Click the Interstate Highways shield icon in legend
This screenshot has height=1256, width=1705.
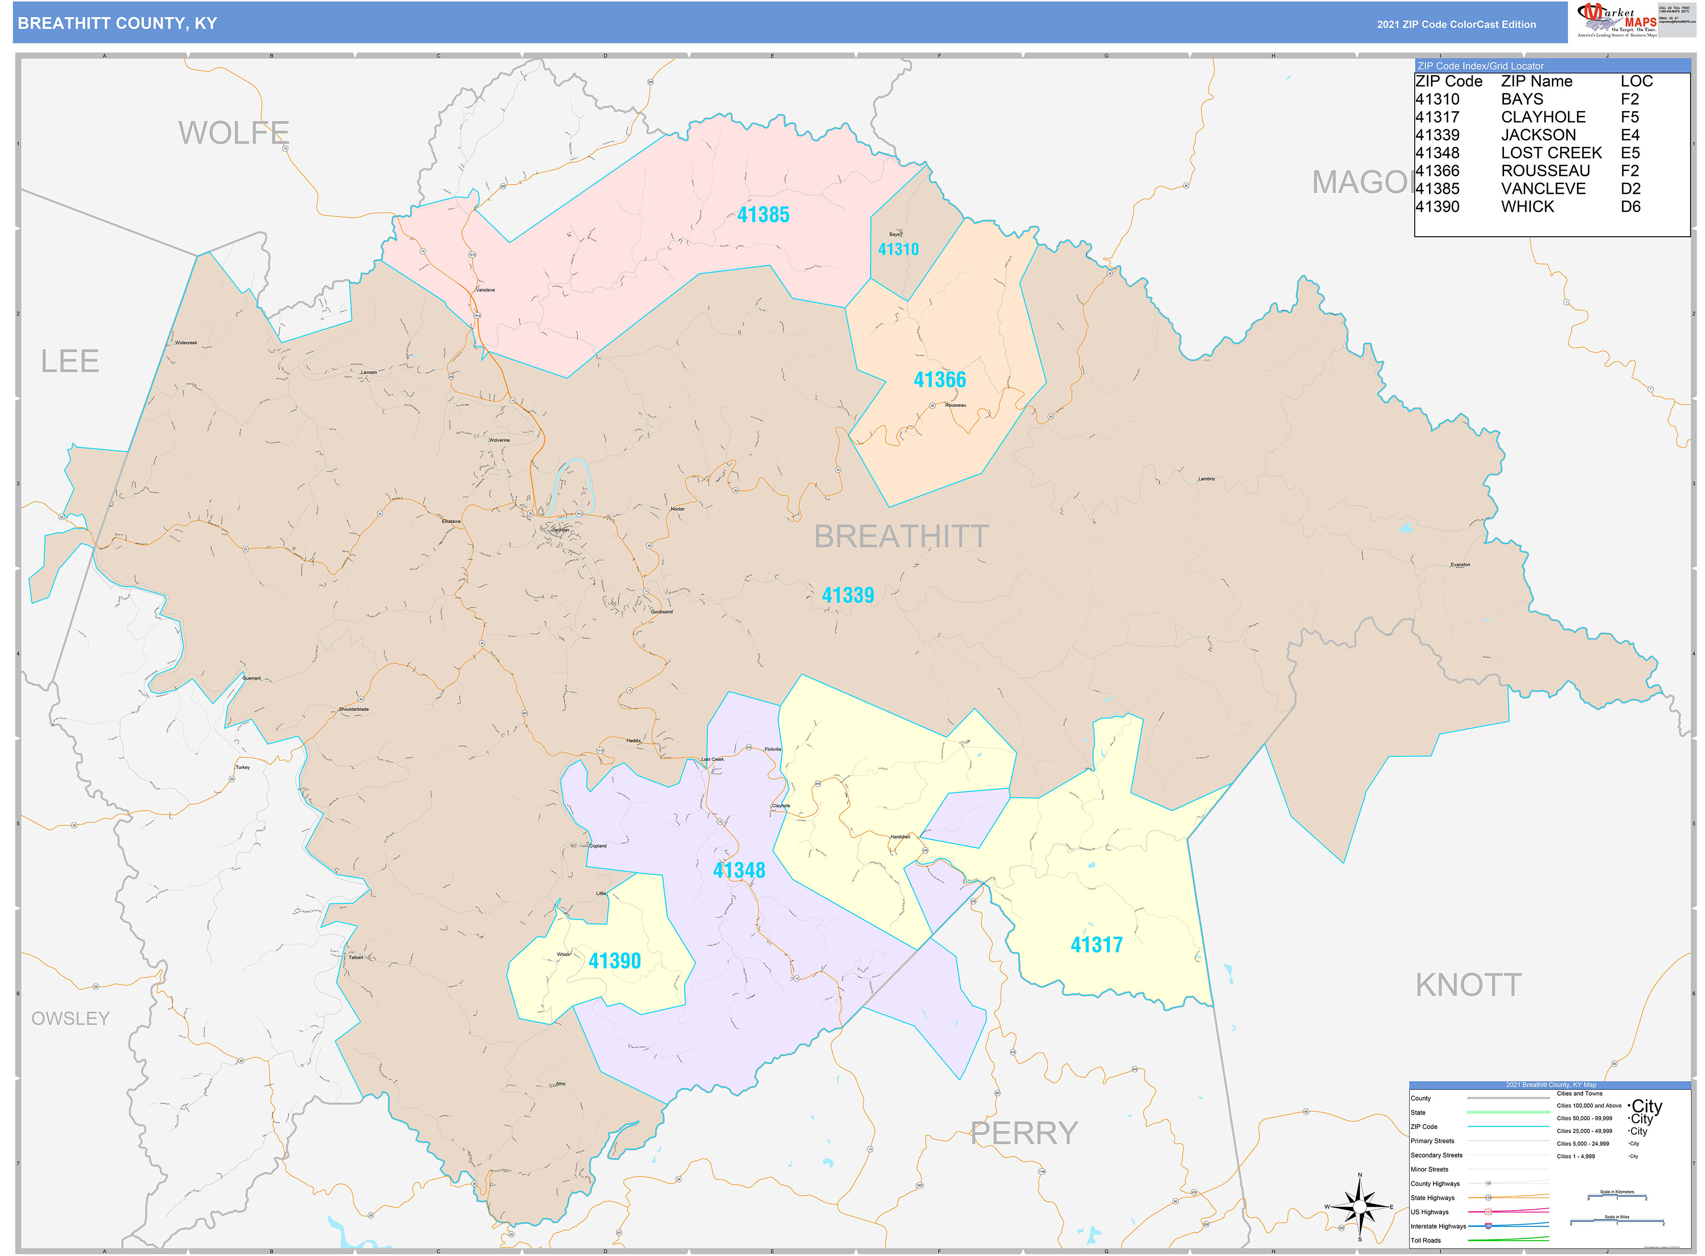(1488, 1227)
